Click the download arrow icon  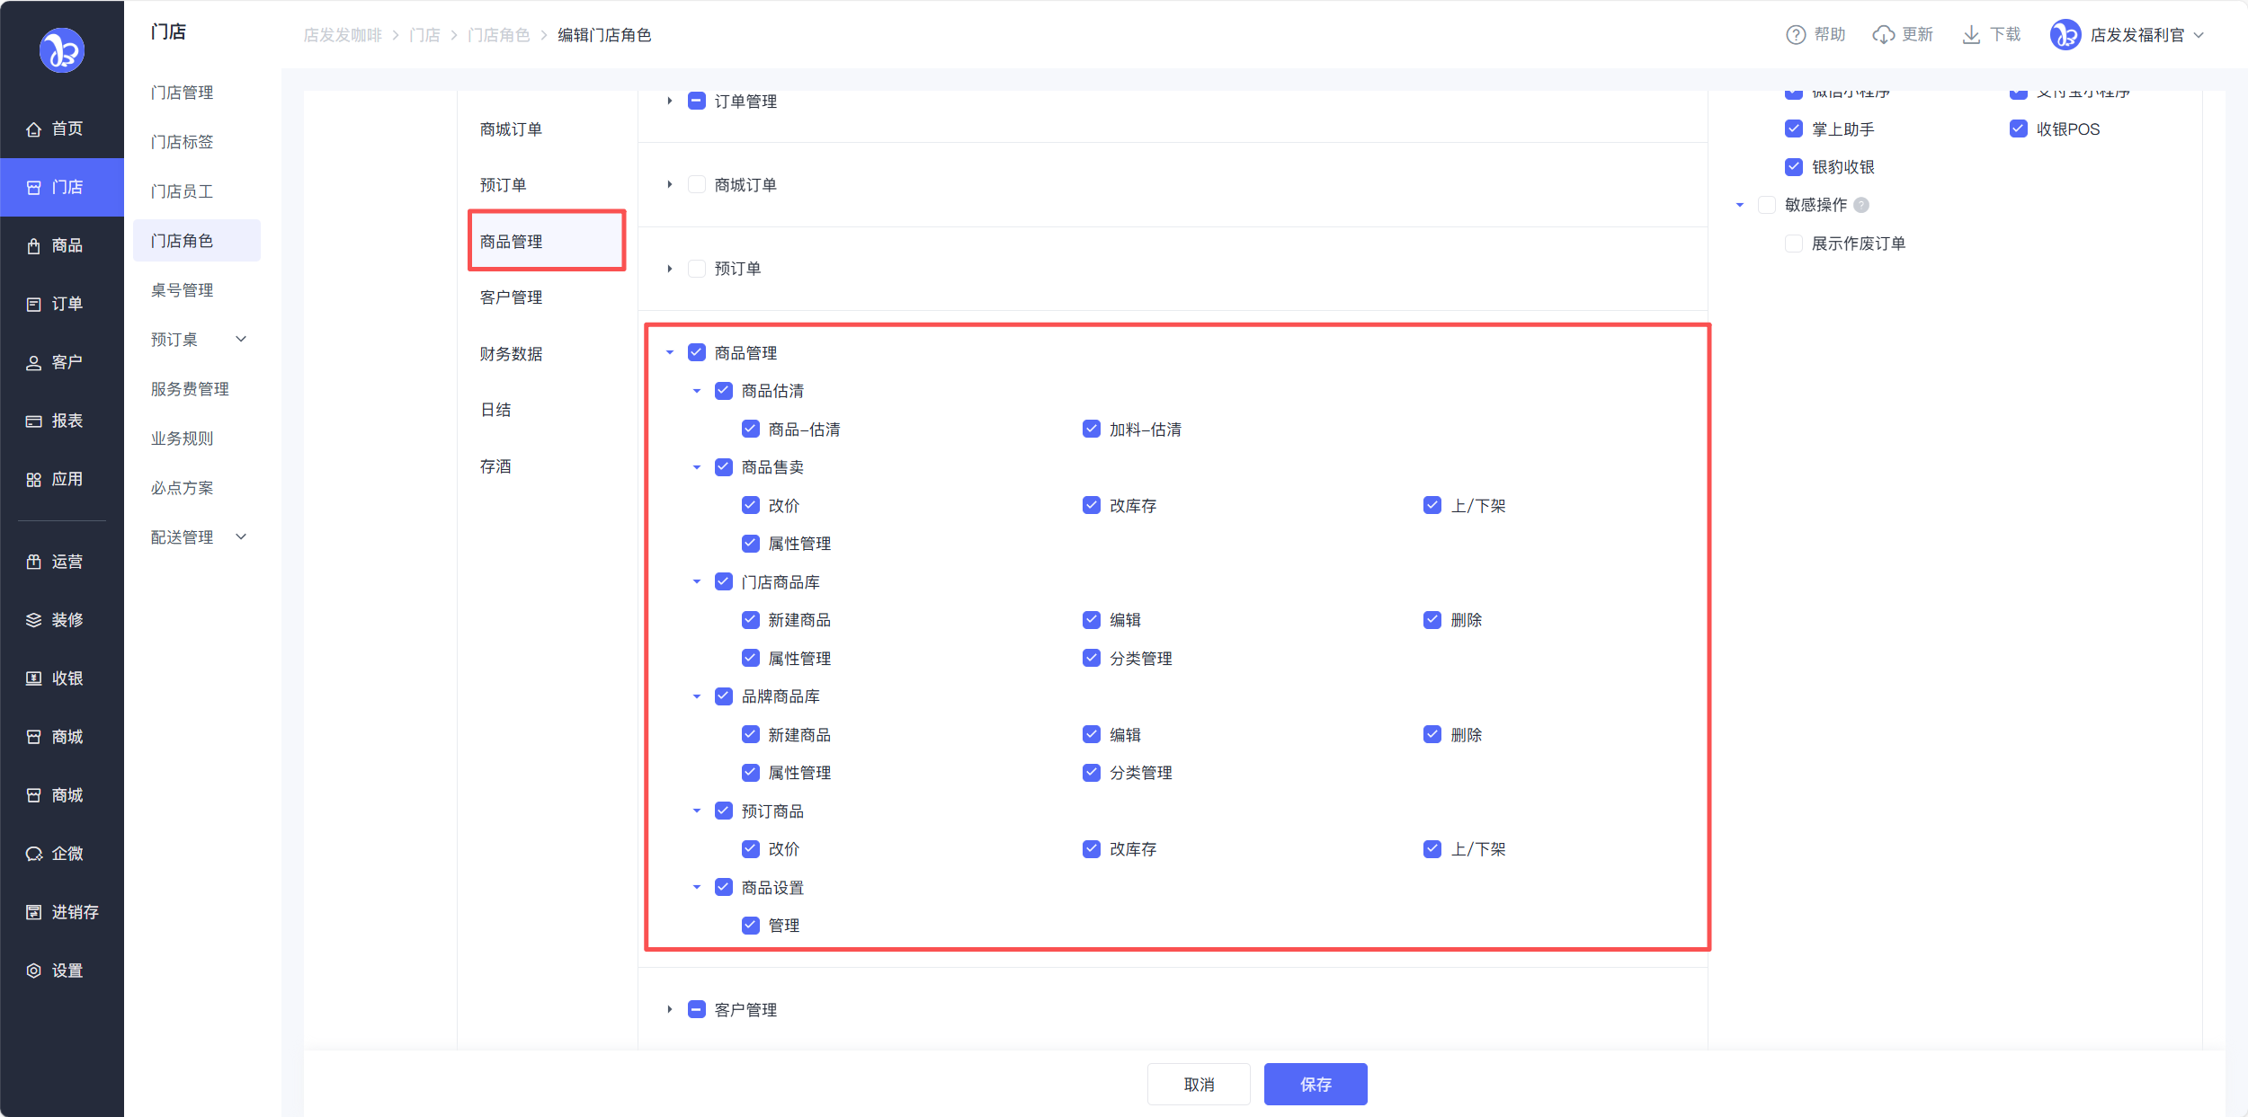click(x=1970, y=35)
